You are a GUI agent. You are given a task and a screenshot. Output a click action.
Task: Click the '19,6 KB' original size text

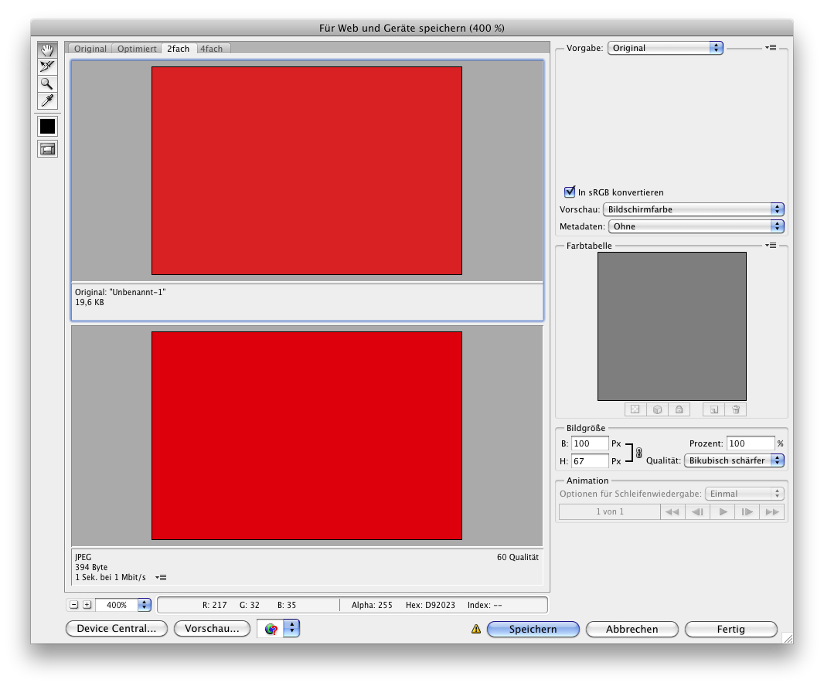pyautogui.click(x=90, y=302)
